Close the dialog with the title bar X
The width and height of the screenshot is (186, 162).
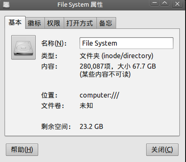click(177, 4)
